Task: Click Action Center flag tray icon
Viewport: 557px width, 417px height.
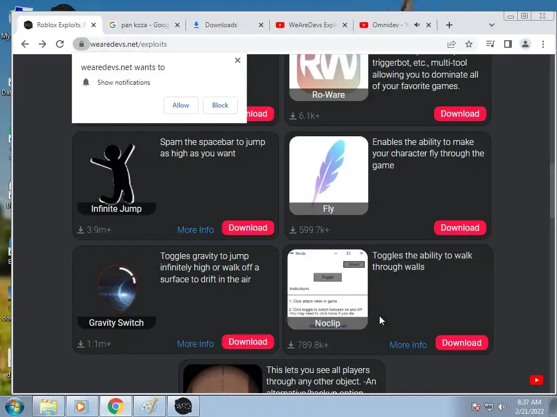Action: [475, 407]
